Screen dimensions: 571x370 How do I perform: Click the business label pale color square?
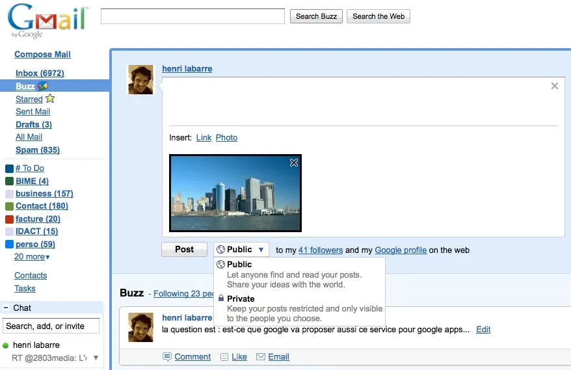click(10, 194)
